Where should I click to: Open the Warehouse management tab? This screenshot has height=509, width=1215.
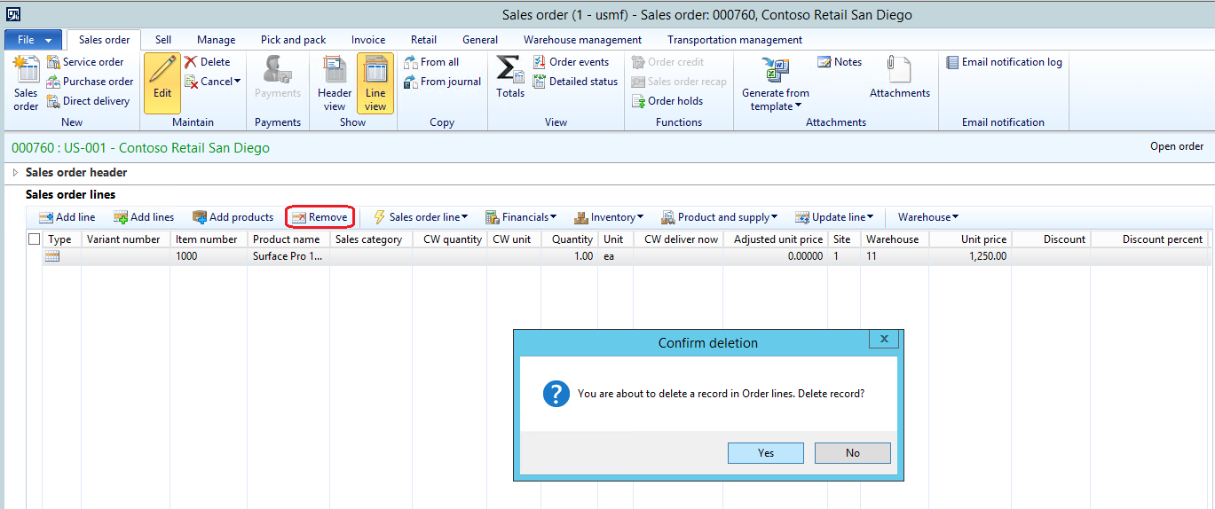point(582,40)
